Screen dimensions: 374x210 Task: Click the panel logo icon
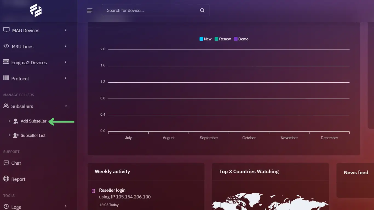click(36, 11)
